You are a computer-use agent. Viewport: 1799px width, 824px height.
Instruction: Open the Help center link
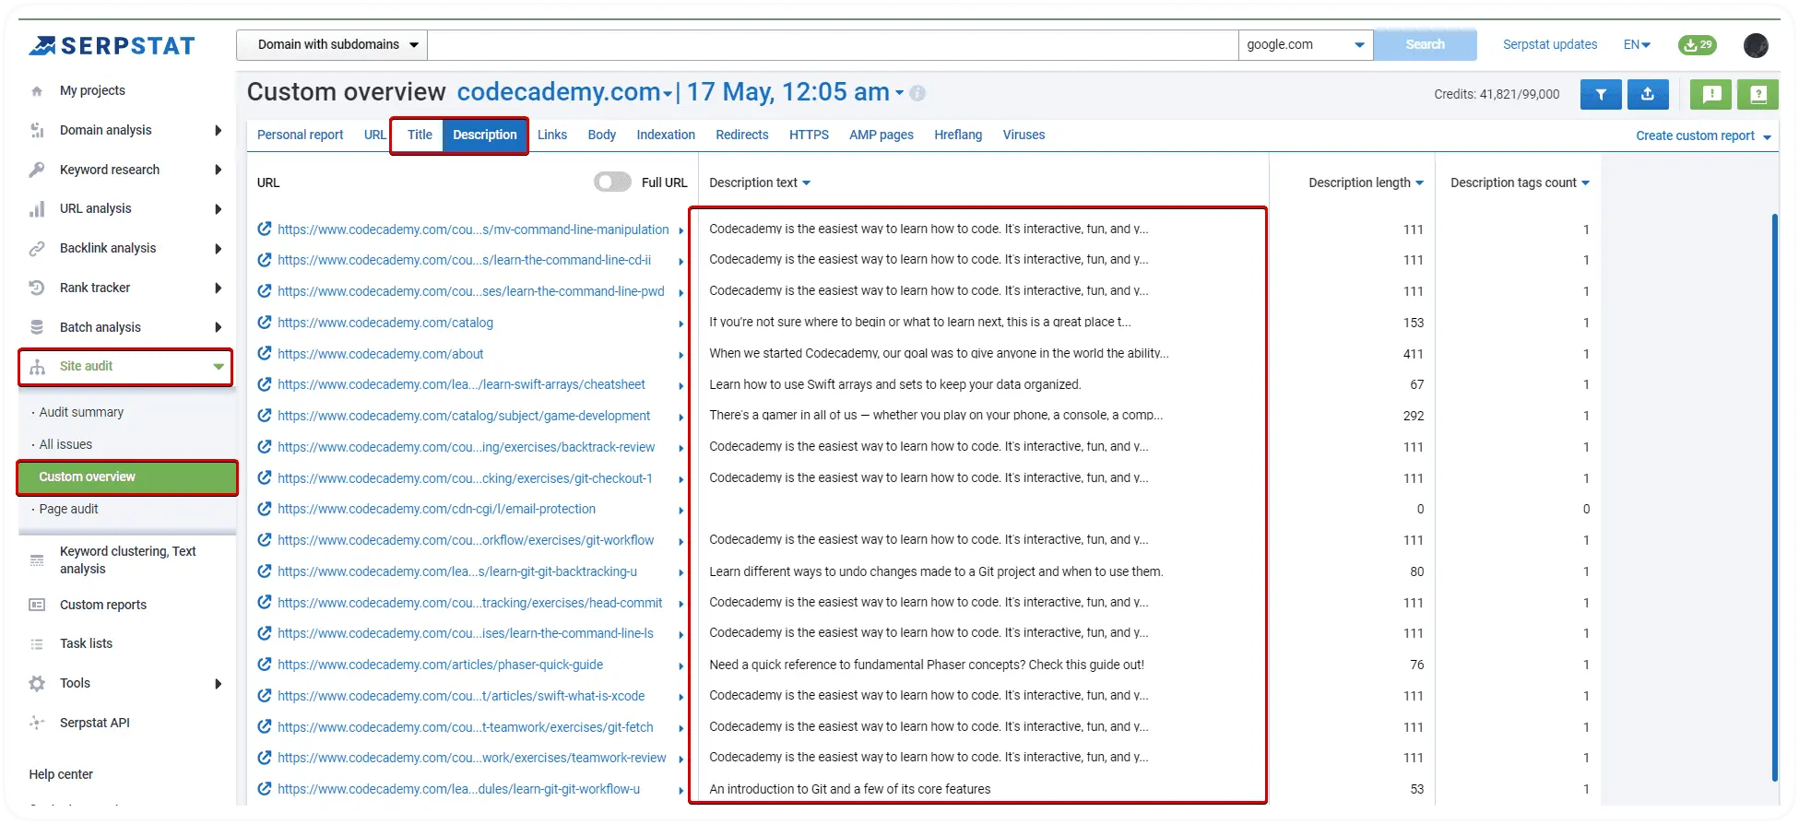tap(61, 774)
